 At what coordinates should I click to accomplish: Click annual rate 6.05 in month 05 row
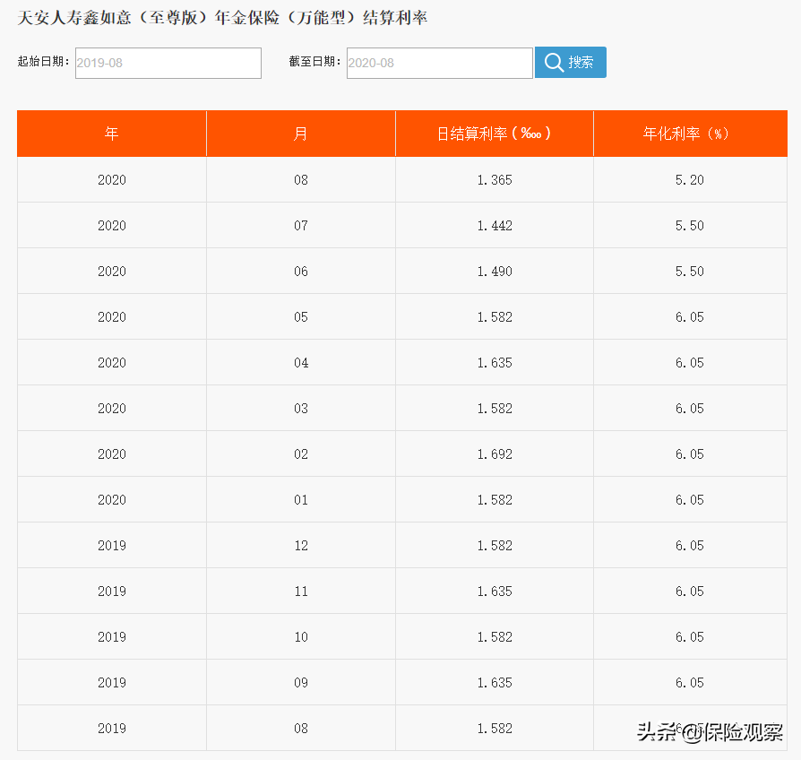[x=690, y=317]
